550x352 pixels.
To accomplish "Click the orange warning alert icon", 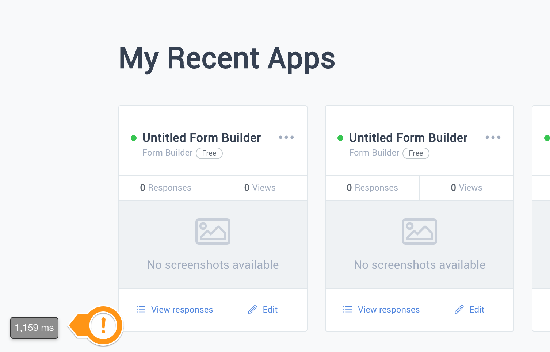I will 103,325.
